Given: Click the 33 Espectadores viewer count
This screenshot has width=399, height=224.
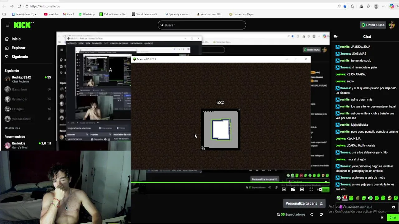Looking at the screenshot, I should click(x=291, y=214).
